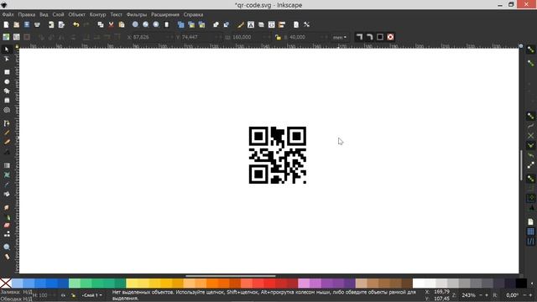Select the Zoom magnifier tool
This screenshot has width=537, height=302.
click(x=7, y=247)
